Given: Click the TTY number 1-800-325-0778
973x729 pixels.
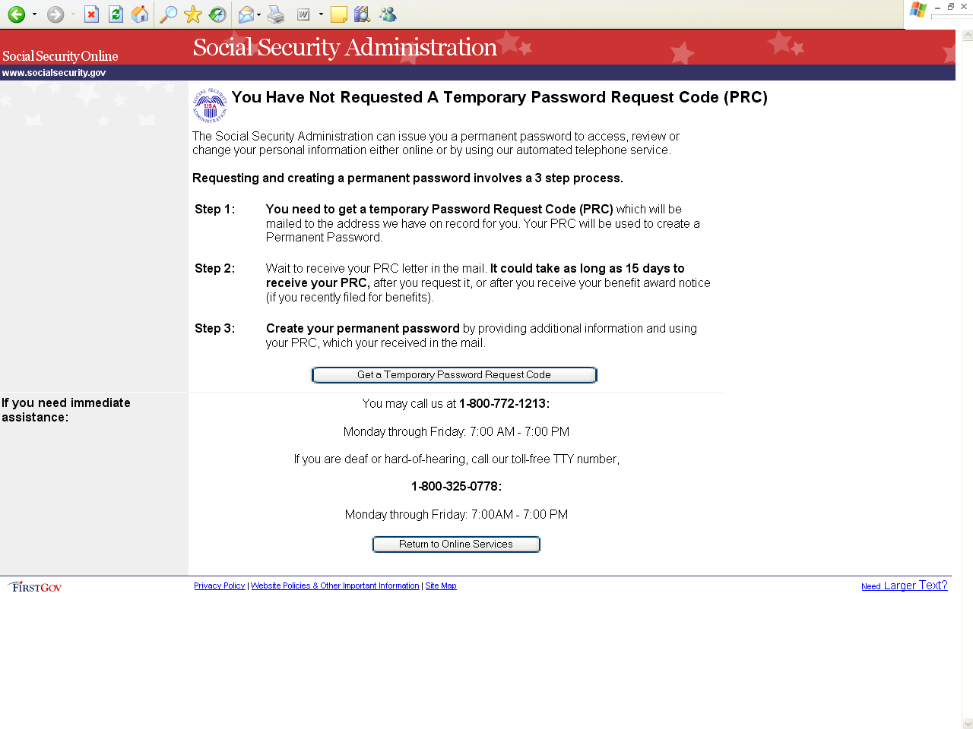Looking at the screenshot, I should click(x=456, y=487).
